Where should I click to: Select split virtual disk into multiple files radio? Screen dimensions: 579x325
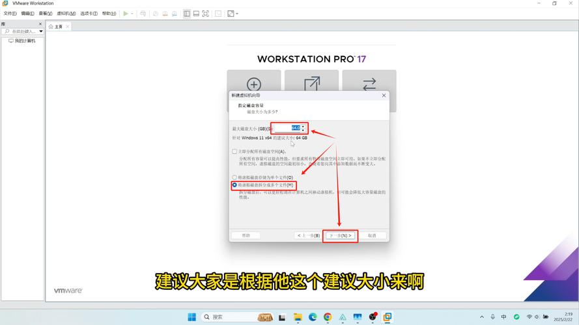click(234, 185)
